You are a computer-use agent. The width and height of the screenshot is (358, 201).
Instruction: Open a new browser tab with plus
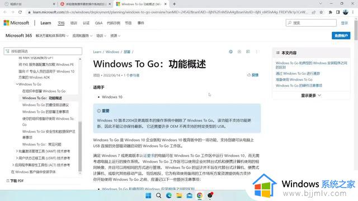point(174,4)
